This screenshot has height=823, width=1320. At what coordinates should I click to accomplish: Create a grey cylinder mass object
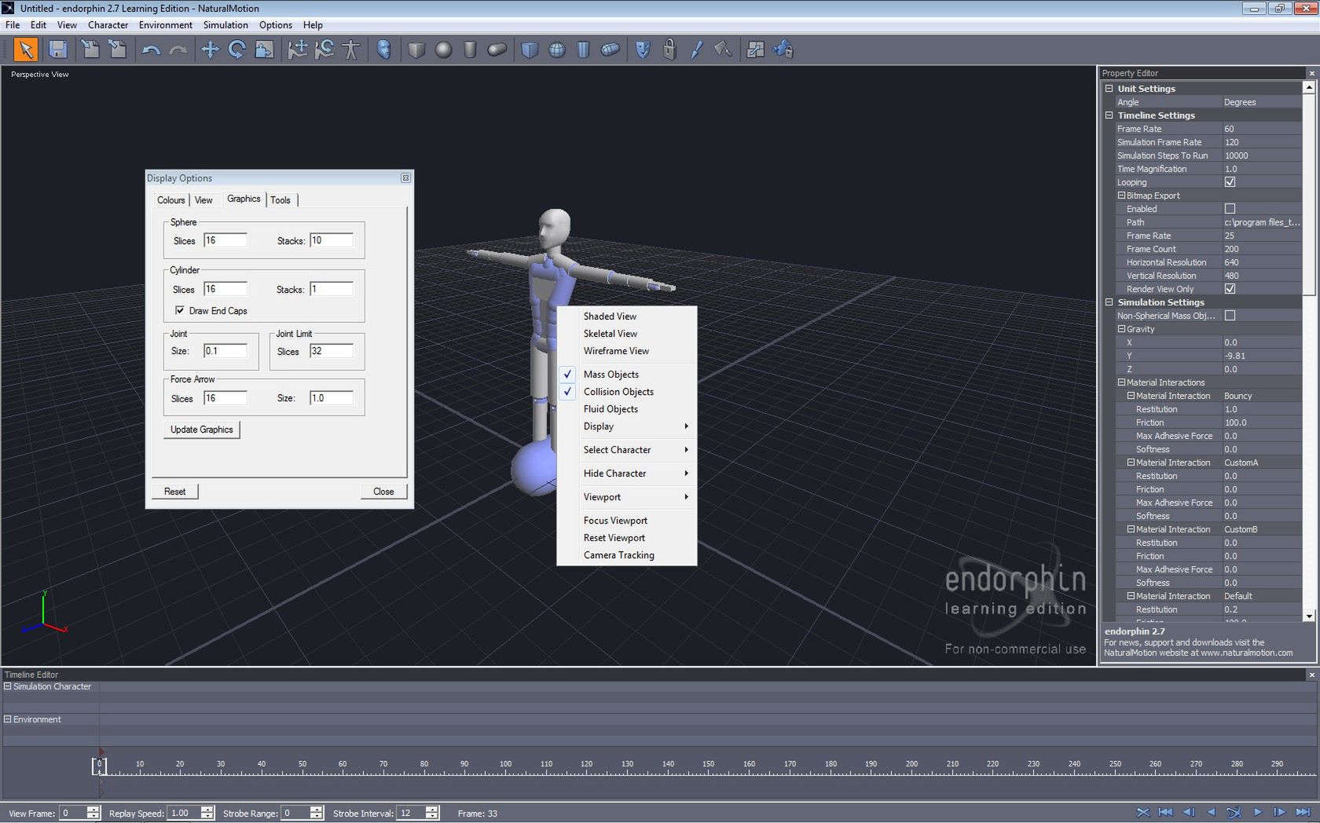point(470,50)
